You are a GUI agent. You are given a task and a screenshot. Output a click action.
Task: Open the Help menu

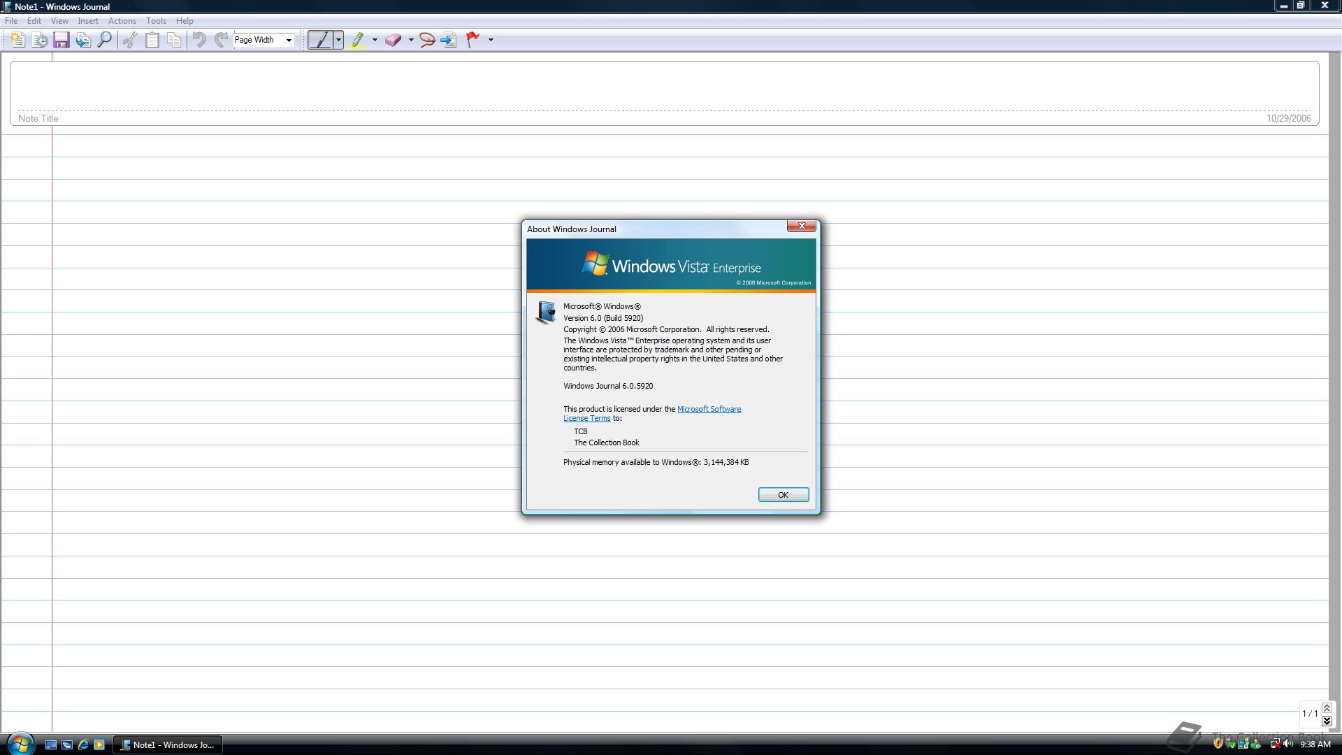coord(185,21)
